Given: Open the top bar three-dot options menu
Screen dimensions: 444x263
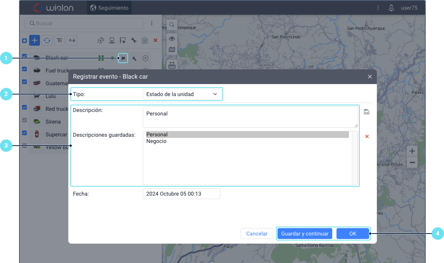Looking at the screenshot, I should pyautogui.click(x=378, y=8).
